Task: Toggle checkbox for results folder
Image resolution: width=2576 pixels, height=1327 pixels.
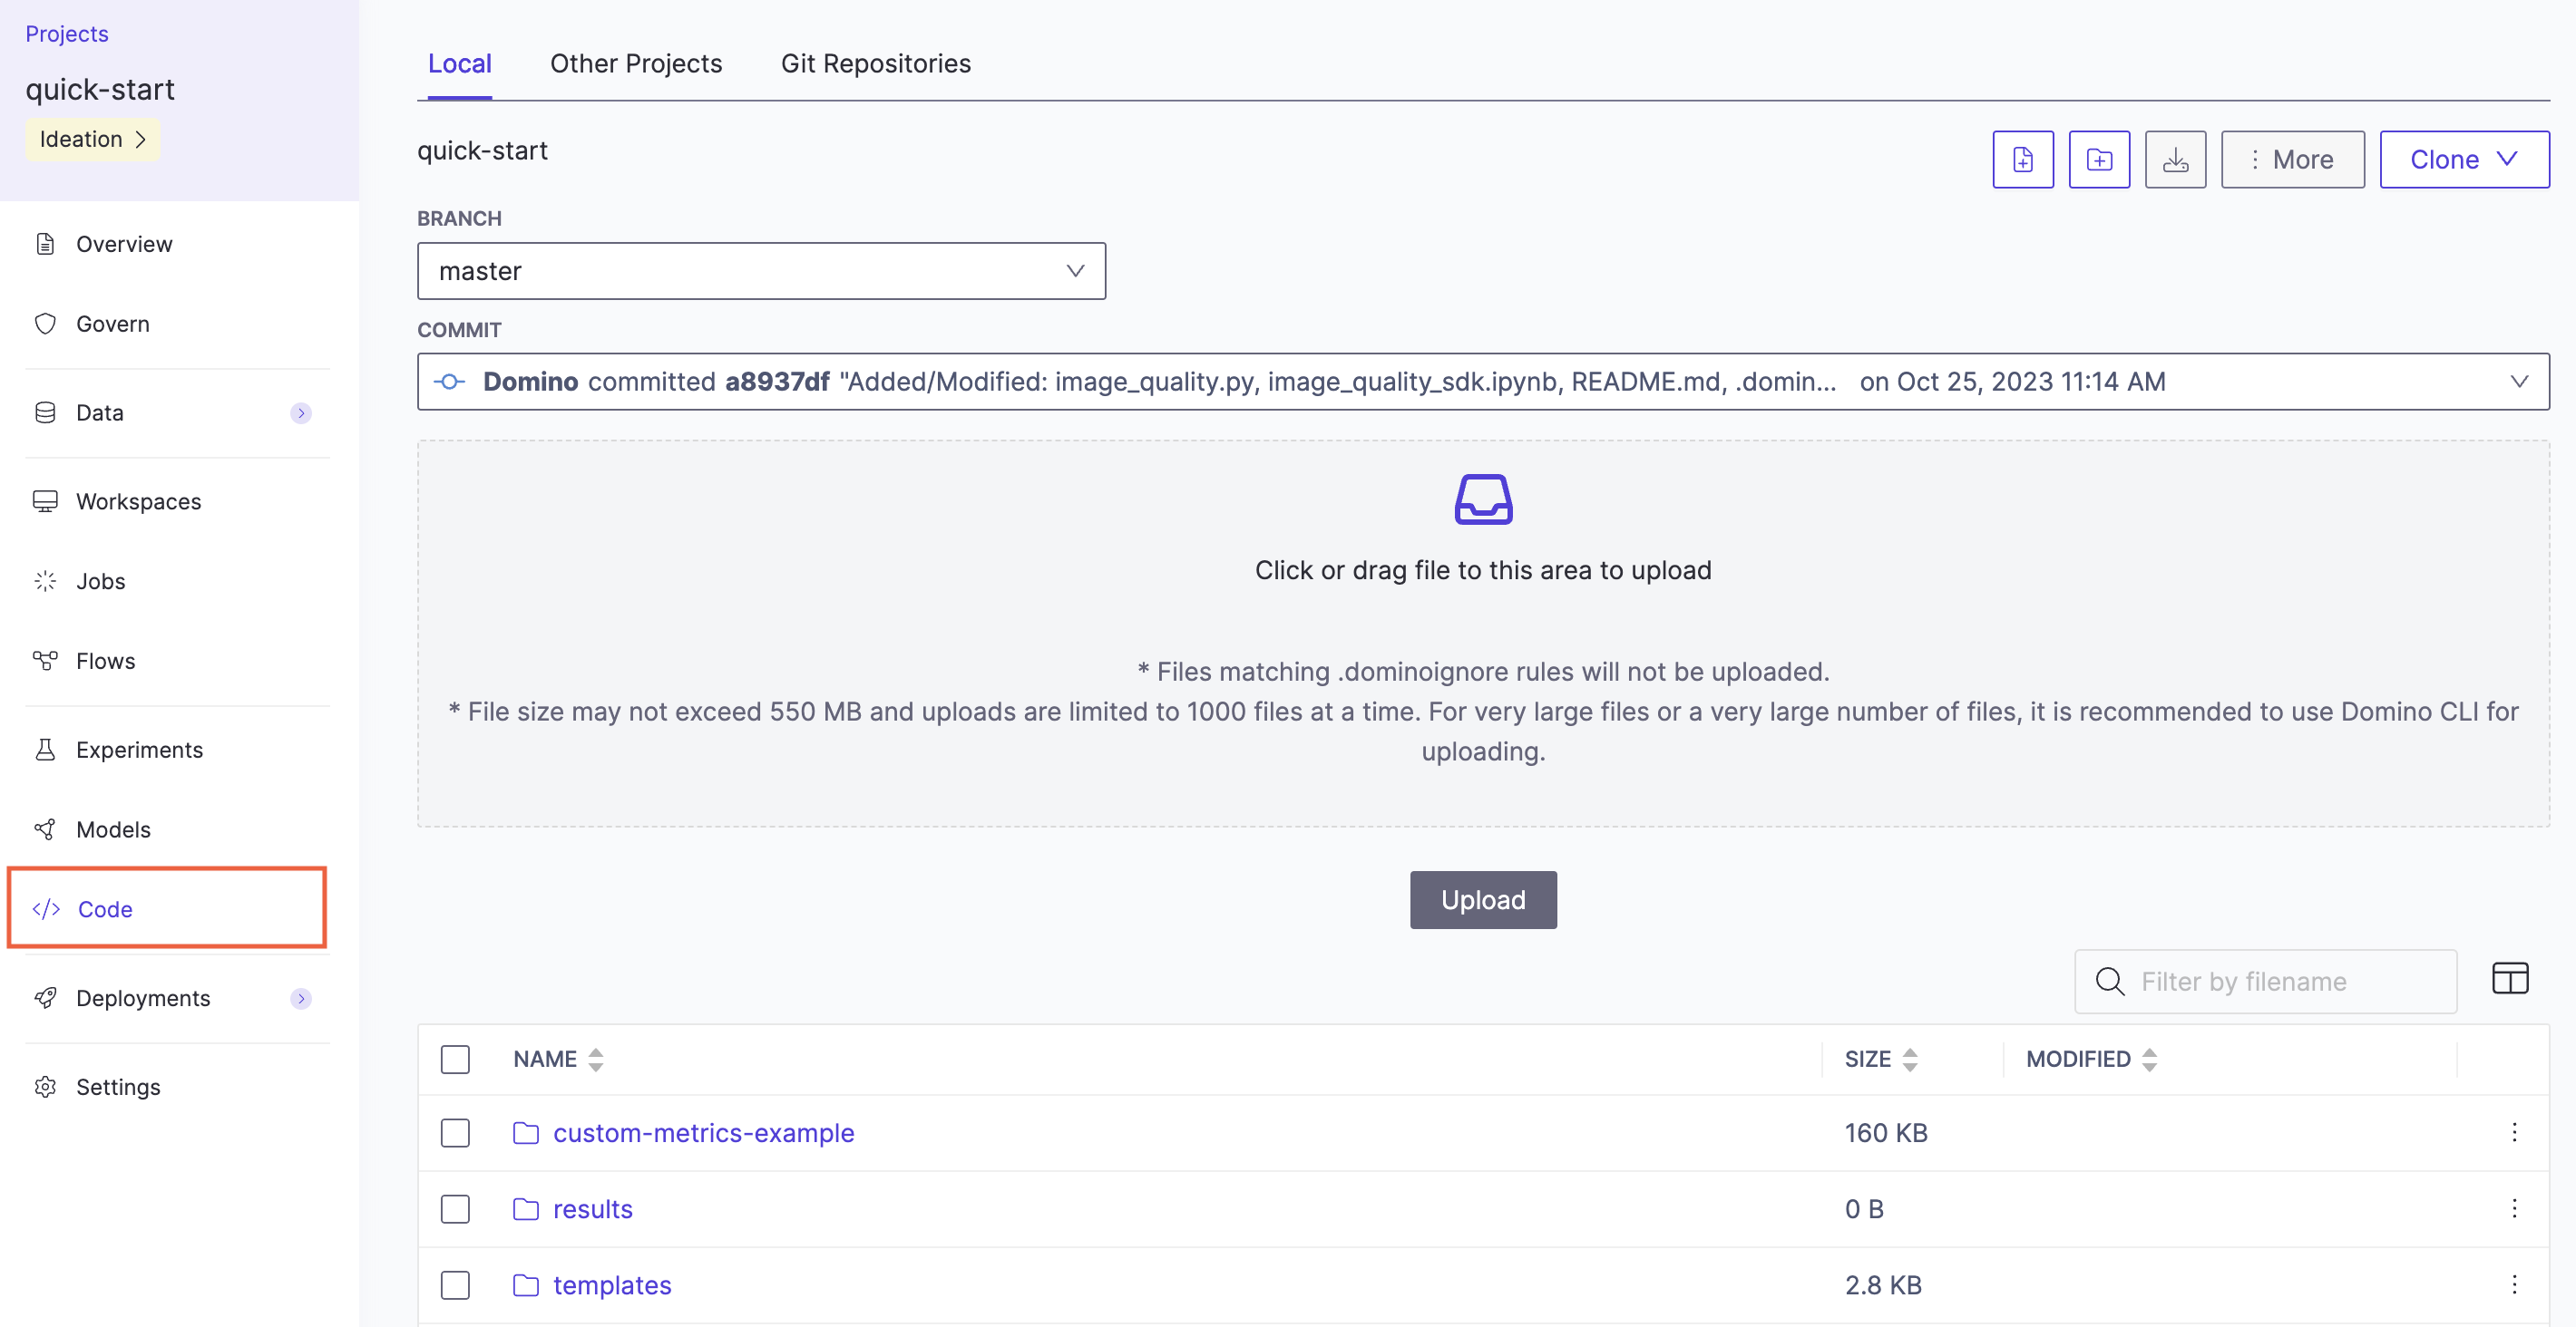Action: pos(454,1208)
